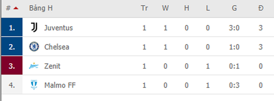This screenshot has width=274, height=101.
Task: Click the H draws column header
Action: click(x=187, y=8)
